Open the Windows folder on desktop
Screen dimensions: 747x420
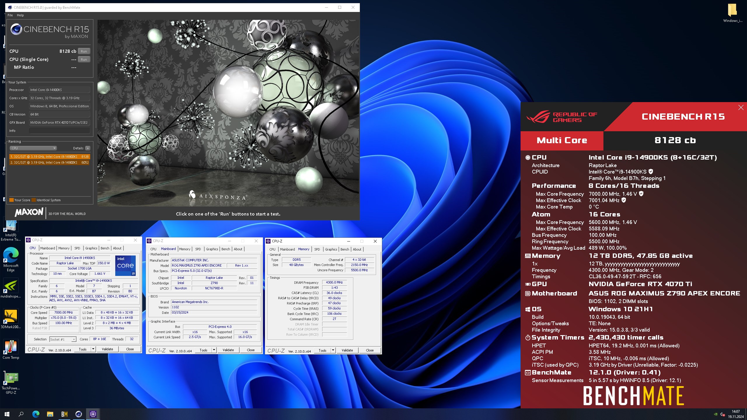click(732, 13)
